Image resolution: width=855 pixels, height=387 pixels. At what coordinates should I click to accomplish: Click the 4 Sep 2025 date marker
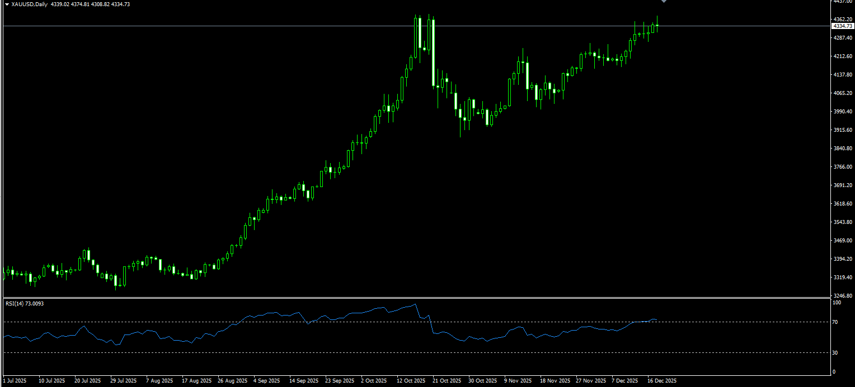point(266,381)
